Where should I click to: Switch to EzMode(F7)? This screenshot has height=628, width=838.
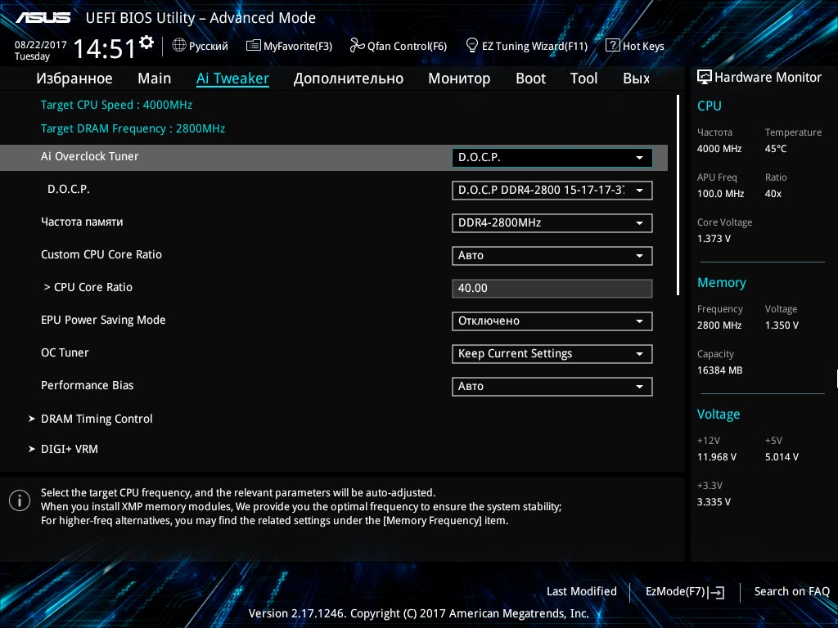coord(685,592)
